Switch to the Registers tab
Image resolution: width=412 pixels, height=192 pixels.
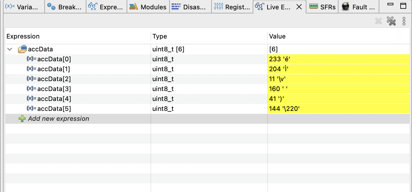233,7
